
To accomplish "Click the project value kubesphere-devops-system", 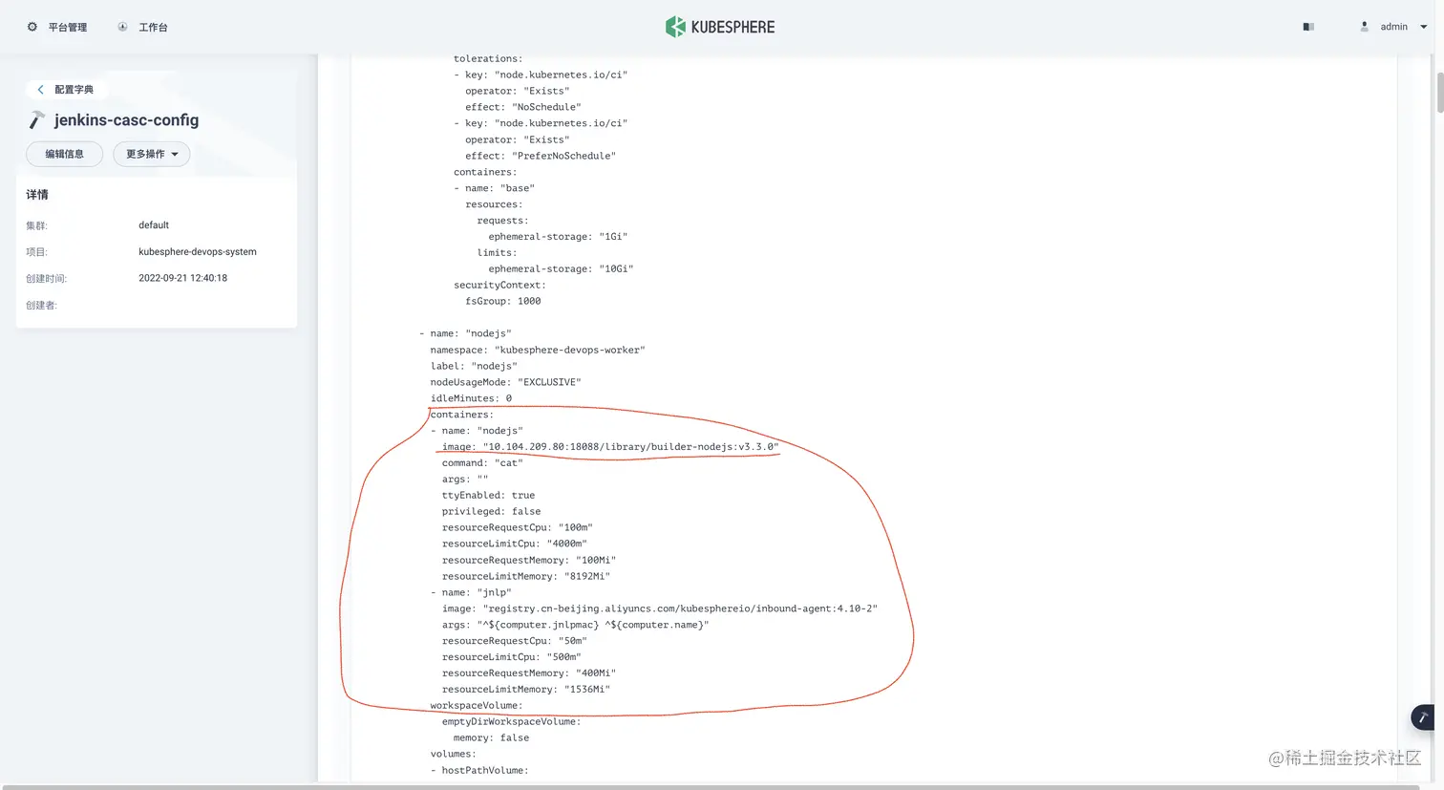I will click(198, 252).
